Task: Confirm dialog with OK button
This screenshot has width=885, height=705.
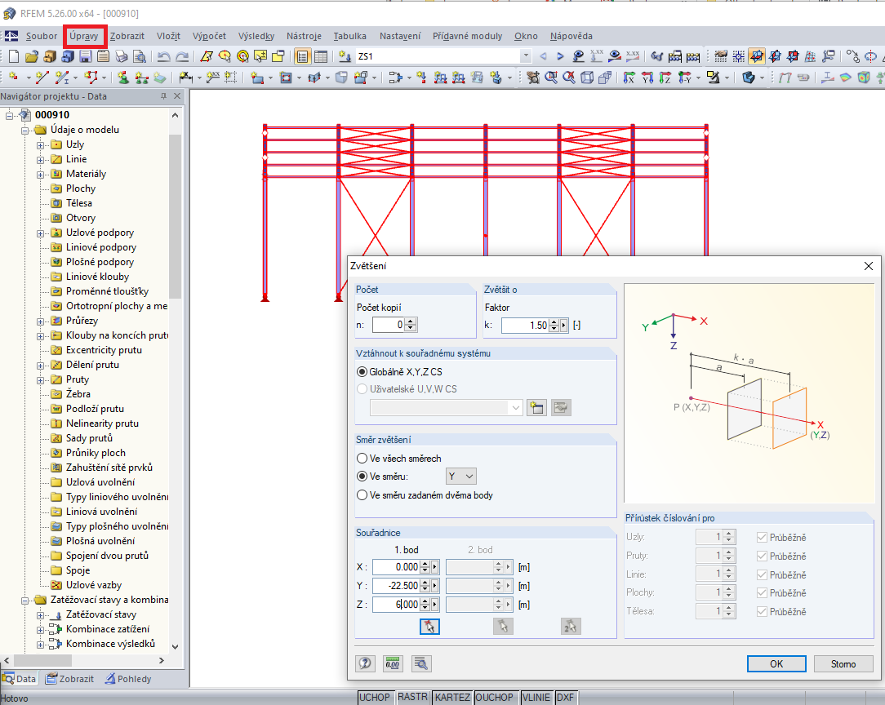Action: [x=776, y=664]
